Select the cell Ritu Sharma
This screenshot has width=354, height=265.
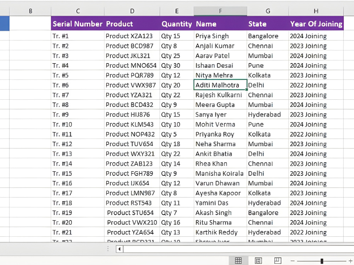click(220, 222)
